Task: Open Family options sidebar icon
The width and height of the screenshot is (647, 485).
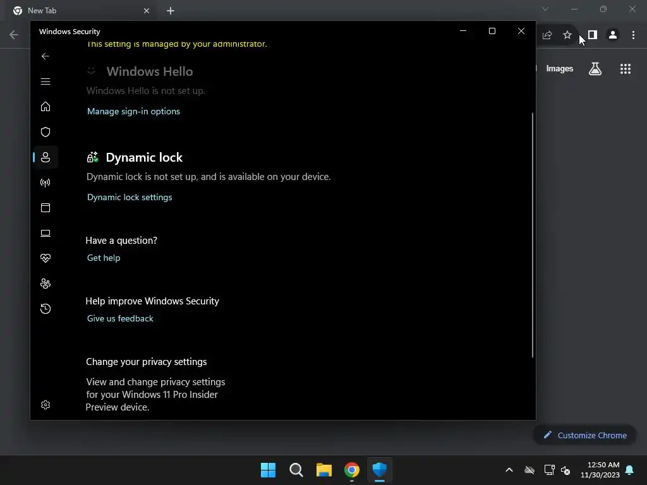Action: click(45, 284)
